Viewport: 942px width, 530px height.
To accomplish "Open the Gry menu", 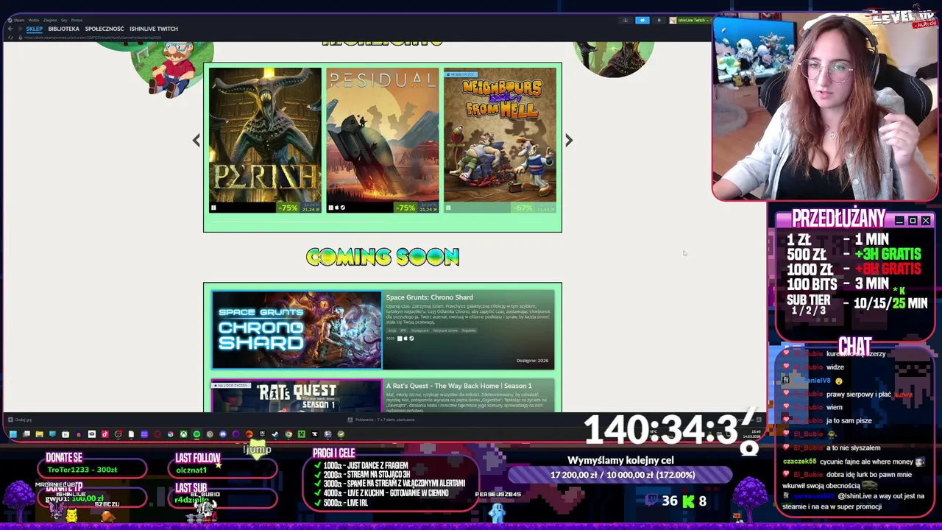I will pyautogui.click(x=64, y=20).
